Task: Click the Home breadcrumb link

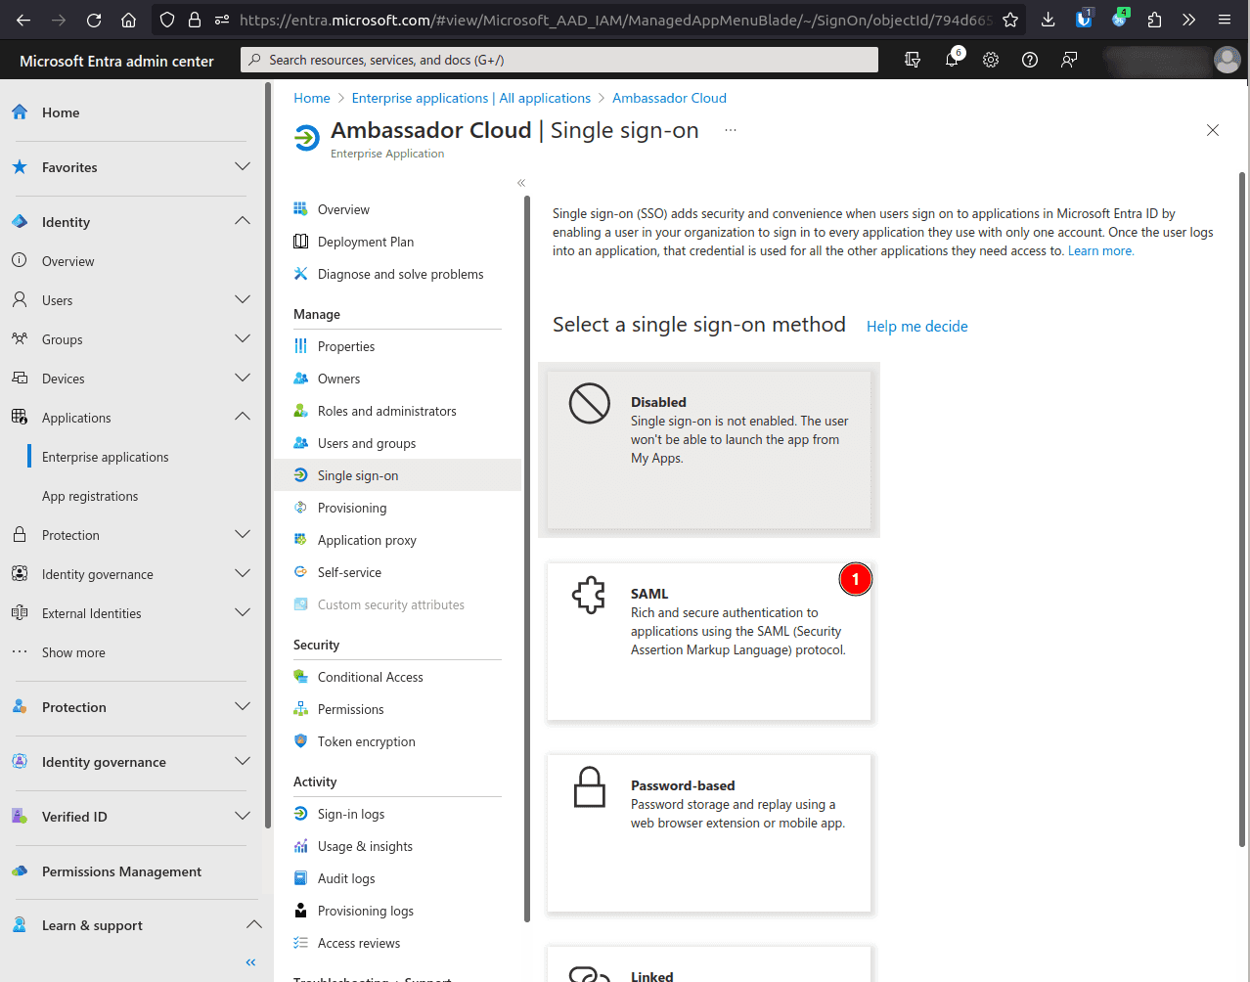Action: tap(312, 98)
